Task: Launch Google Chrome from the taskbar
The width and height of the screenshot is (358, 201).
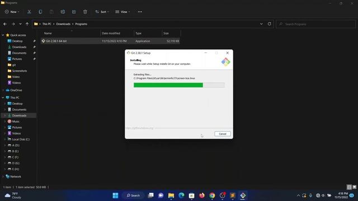Action: (x=212, y=195)
